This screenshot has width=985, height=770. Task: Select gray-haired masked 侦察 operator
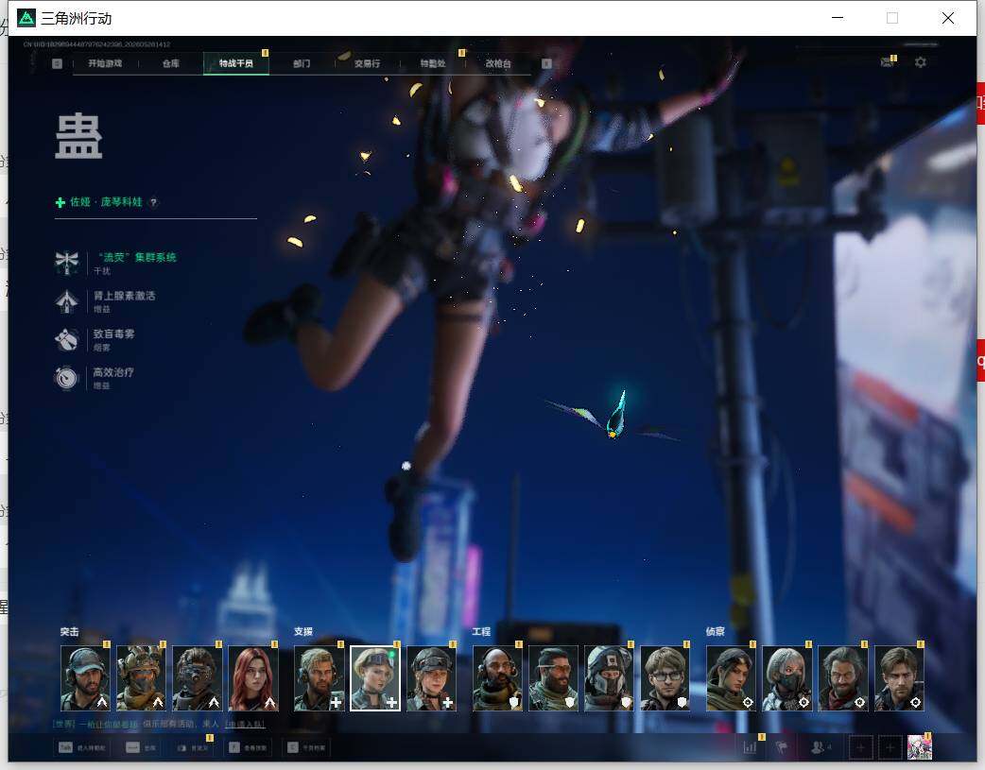(x=787, y=678)
